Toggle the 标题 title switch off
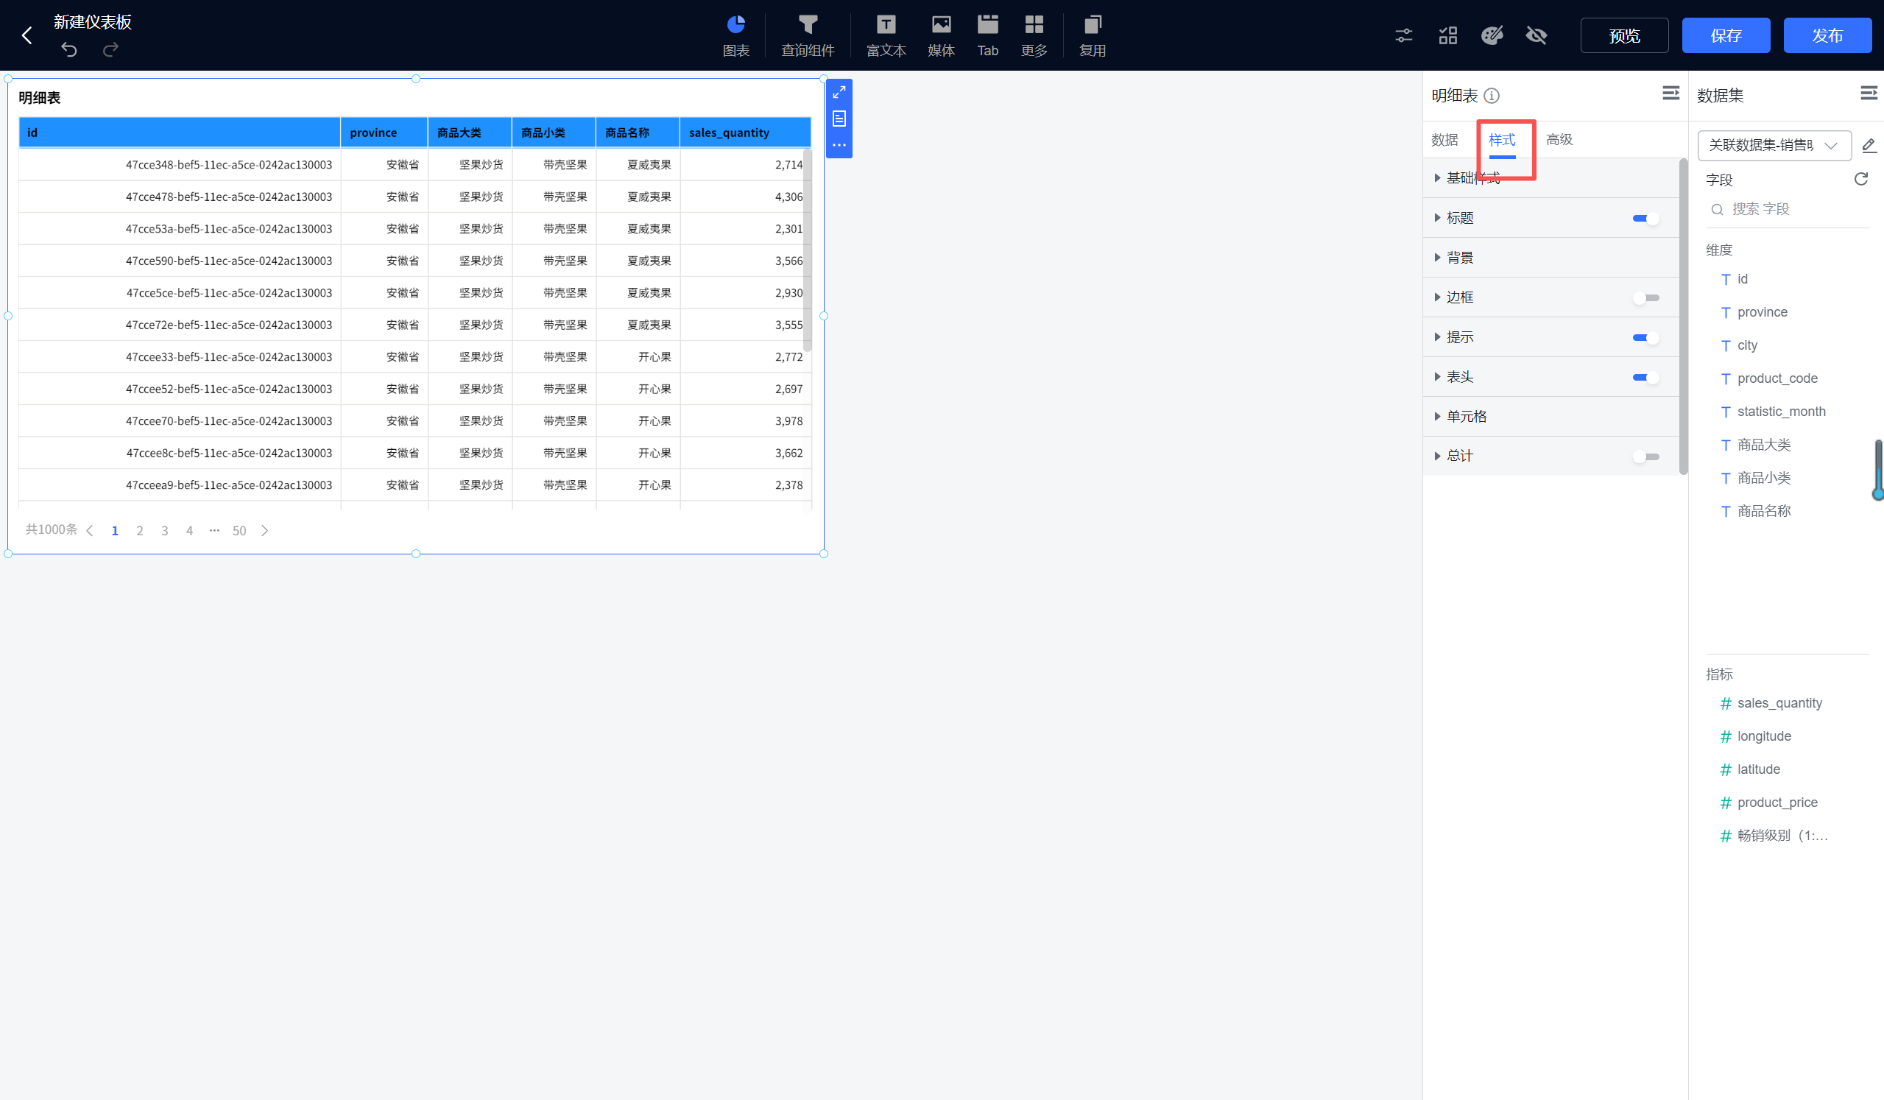The width and height of the screenshot is (1884, 1100). tap(1645, 219)
